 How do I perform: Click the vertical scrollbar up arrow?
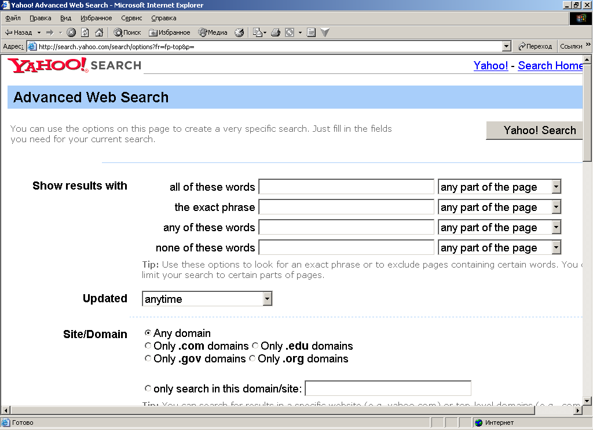point(587,60)
